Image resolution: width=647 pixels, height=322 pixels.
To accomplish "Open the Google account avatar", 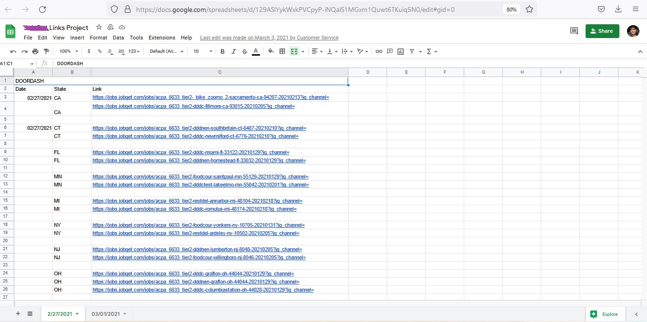I will [633, 31].
